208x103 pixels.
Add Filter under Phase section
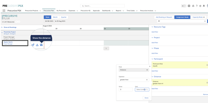click(155, 53)
